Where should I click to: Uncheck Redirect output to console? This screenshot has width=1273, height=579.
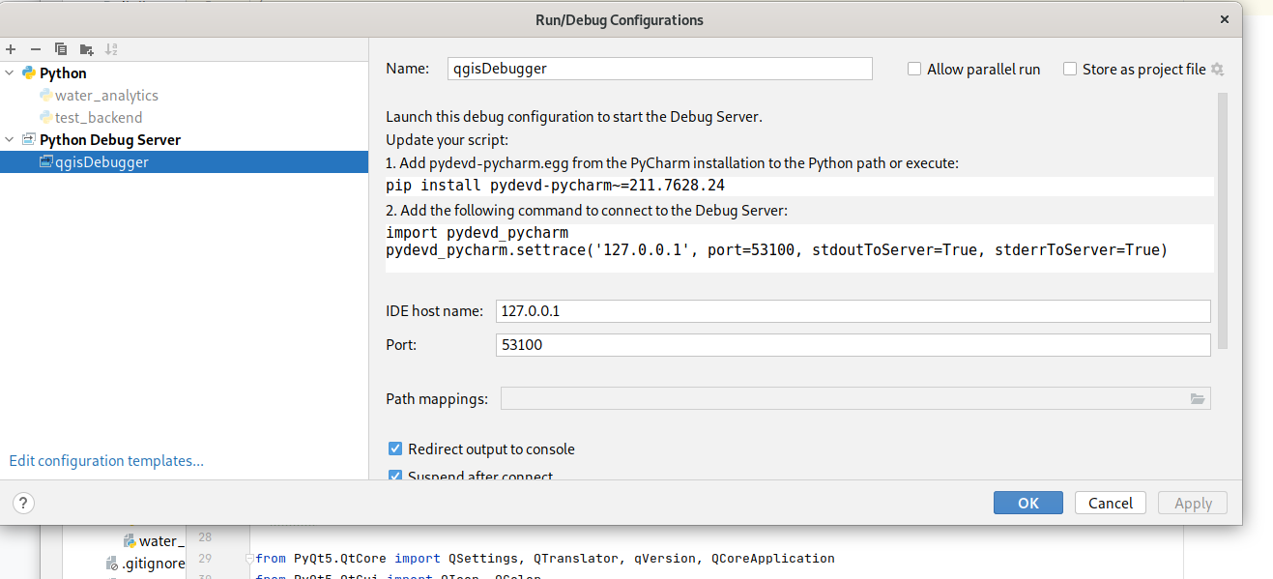pos(395,449)
